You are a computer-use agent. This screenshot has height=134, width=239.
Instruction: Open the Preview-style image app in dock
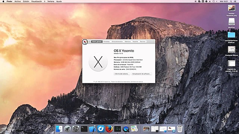(x=134, y=129)
